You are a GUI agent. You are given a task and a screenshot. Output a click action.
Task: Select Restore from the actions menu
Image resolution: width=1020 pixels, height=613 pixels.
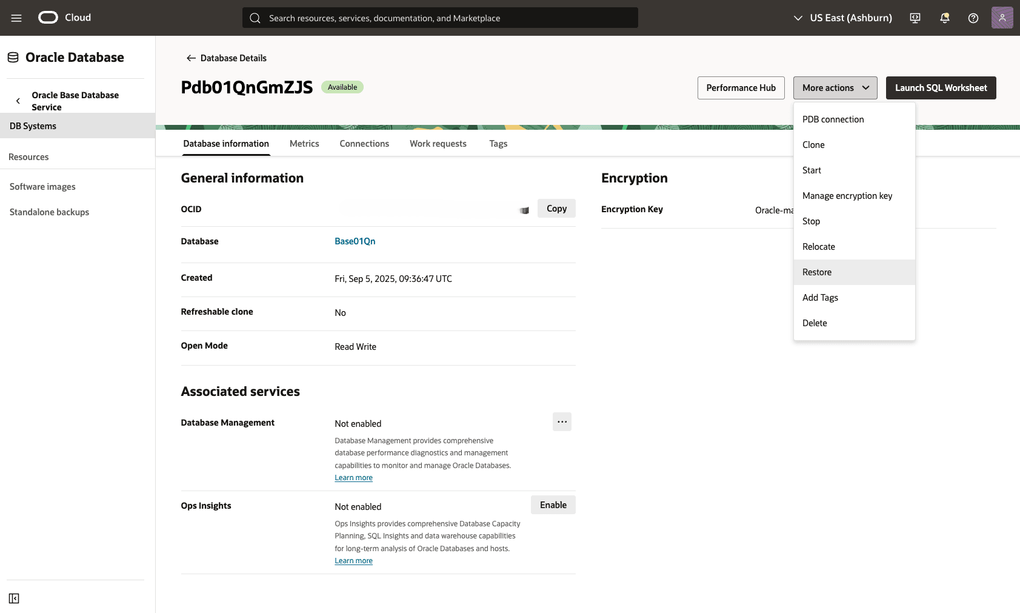coord(816,272)
